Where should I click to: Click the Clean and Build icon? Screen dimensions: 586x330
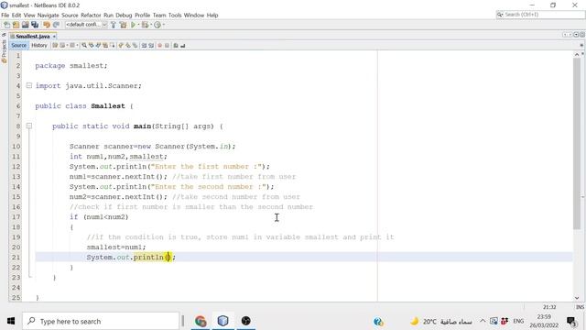tap(123, 25)
